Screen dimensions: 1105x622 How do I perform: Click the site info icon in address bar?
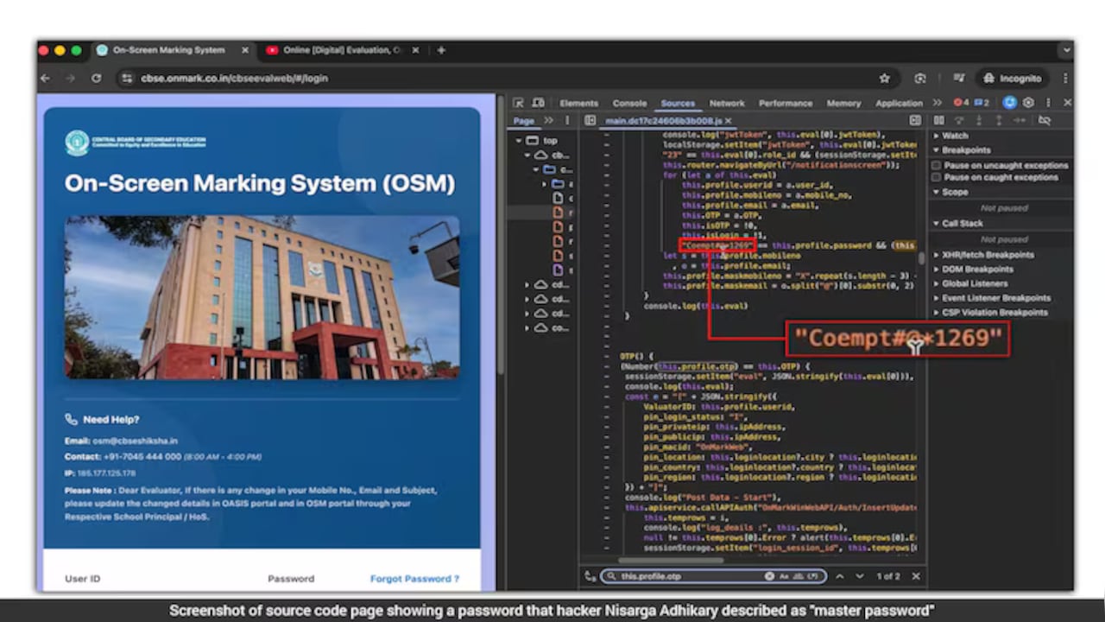point(126,78)
